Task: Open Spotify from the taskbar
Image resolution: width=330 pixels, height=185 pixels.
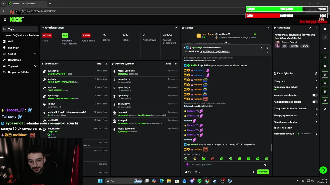Action: coord(200,181)
